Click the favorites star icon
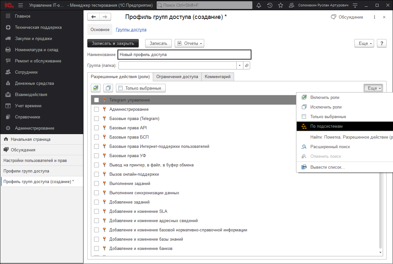 [x=280, y=5]
